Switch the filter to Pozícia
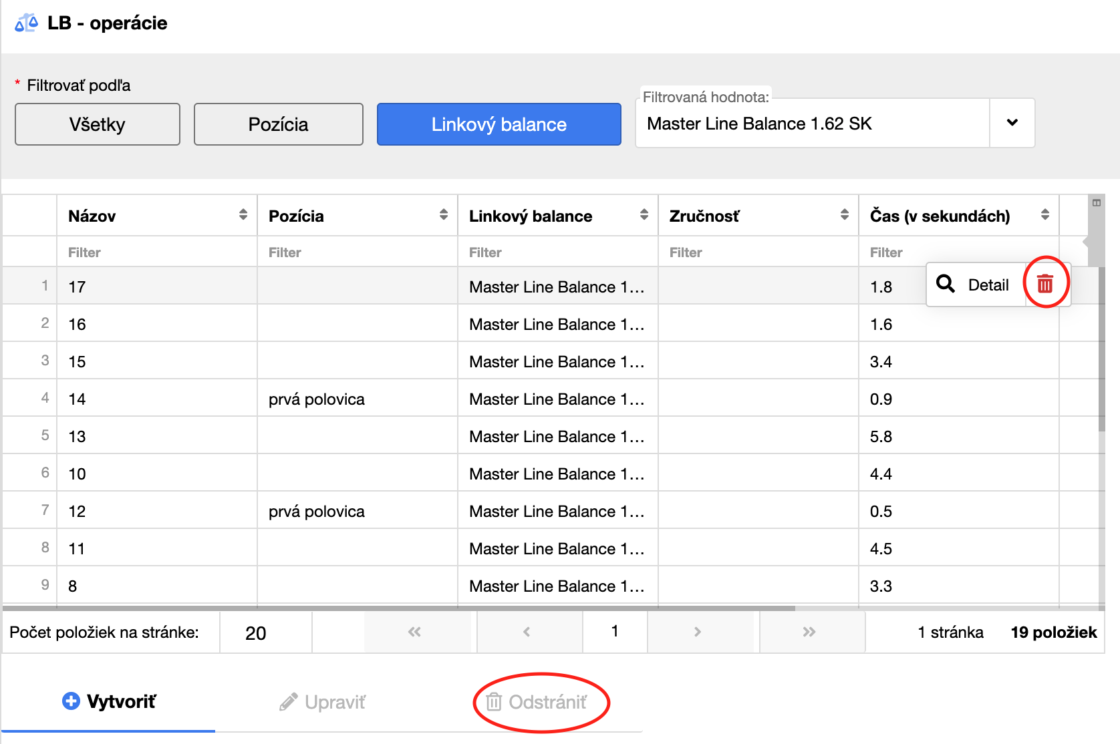This screenshot has width=1120, height=744. tap(278, 124)
